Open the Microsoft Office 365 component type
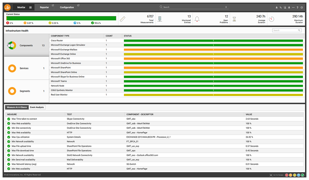Viewport: 309px width, 180px height. pyautogui.click(x=60, y=59)
